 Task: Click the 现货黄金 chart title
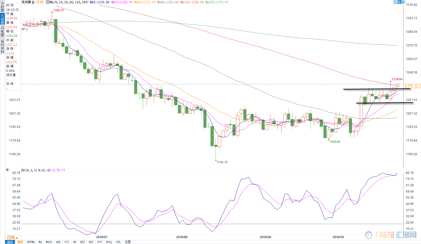(x=28, y=2)
